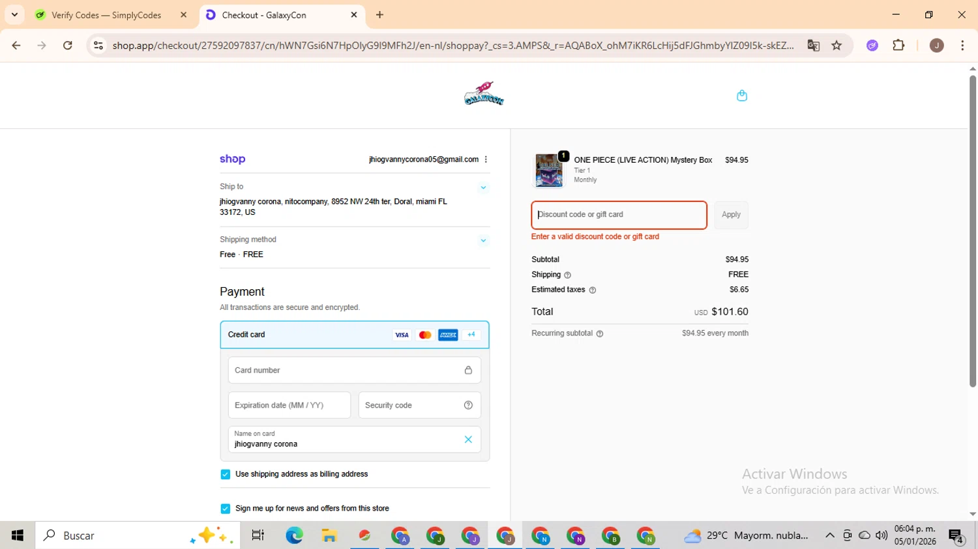Screen dimensions: 978x549
Task: Uncheck Sign me up for news and offers
Action: (x=226, y=509)
